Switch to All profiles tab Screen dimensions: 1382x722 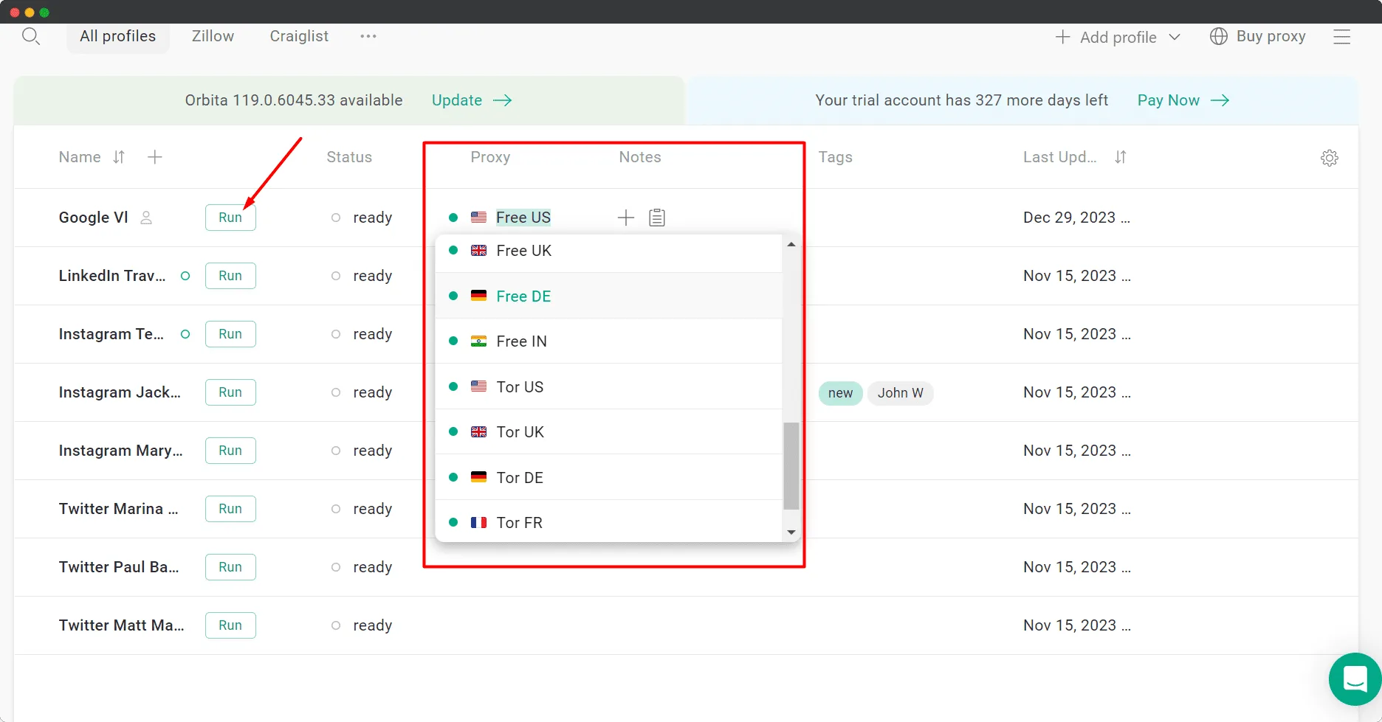(x=118, y=36)
